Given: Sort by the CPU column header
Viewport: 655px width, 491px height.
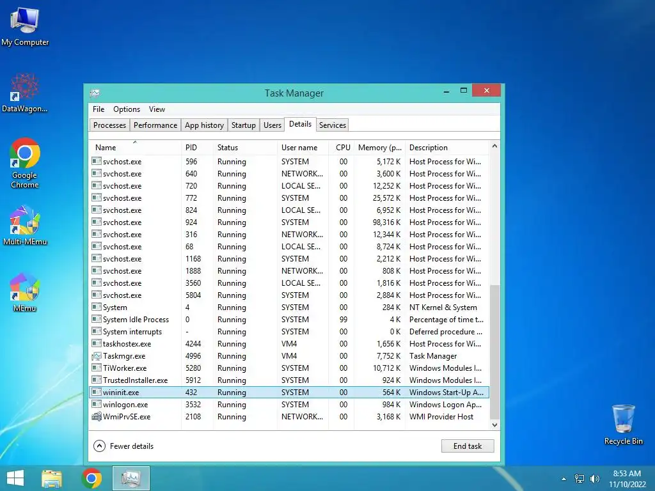Looking at the screenshot, I should pos(342,148).
